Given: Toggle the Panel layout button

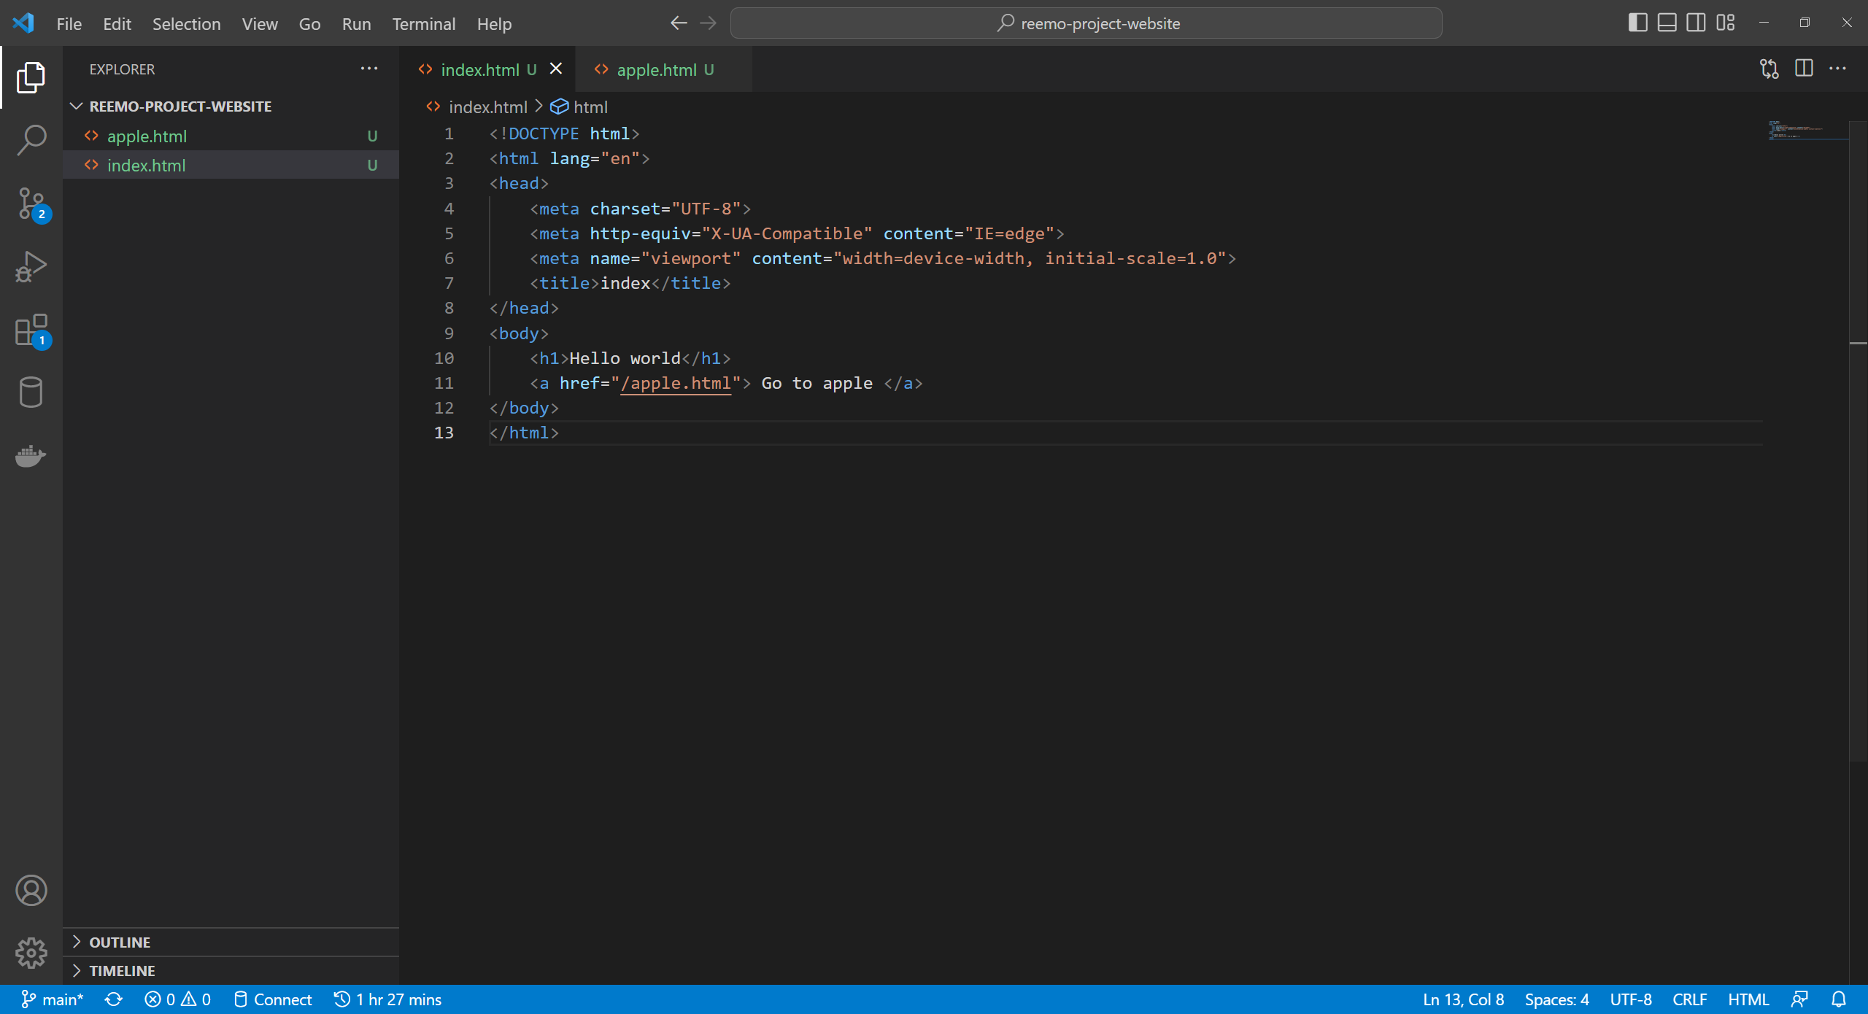Looking at the screenshot, I should pos(1667,23).
